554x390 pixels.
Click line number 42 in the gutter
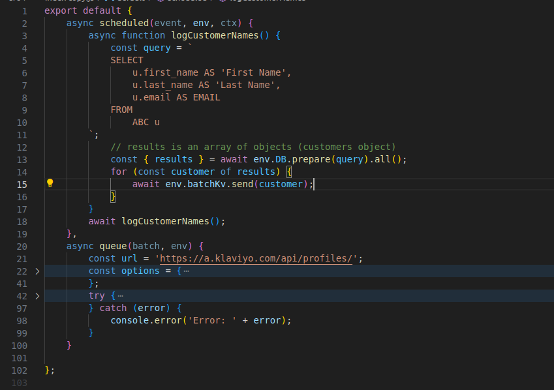pyautogui.click(x=22, y=295)
